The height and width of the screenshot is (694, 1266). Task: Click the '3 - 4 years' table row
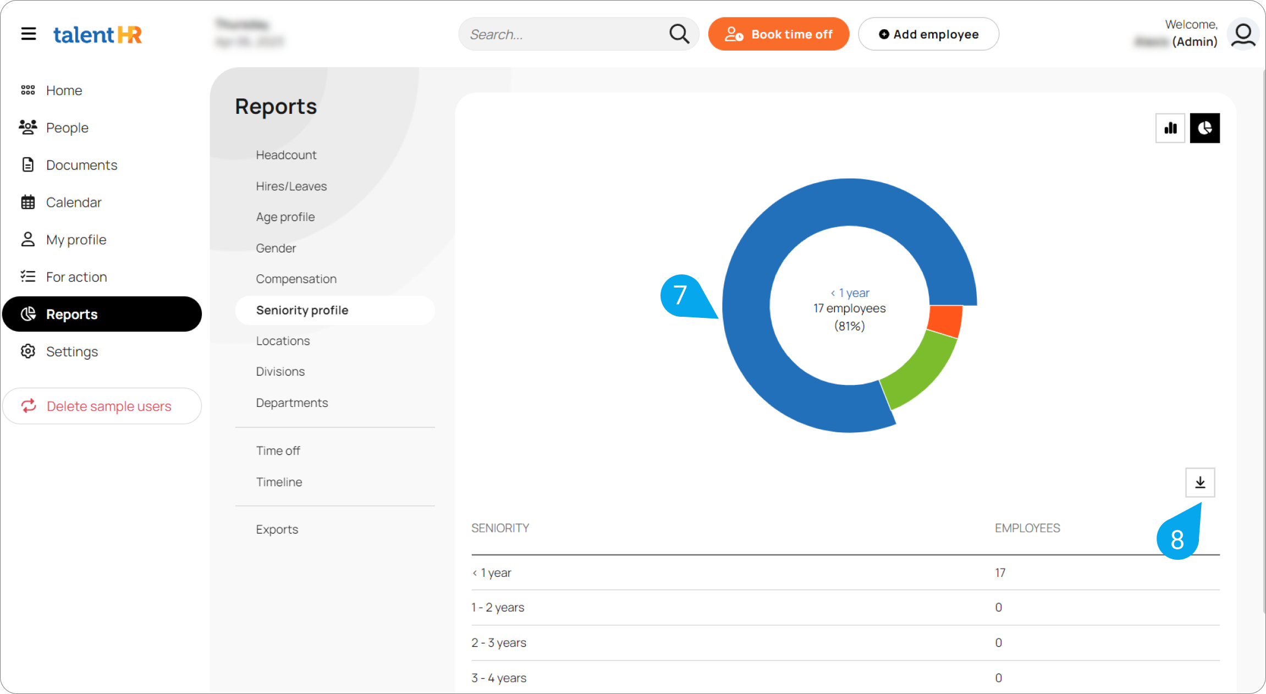click(845, 678)
